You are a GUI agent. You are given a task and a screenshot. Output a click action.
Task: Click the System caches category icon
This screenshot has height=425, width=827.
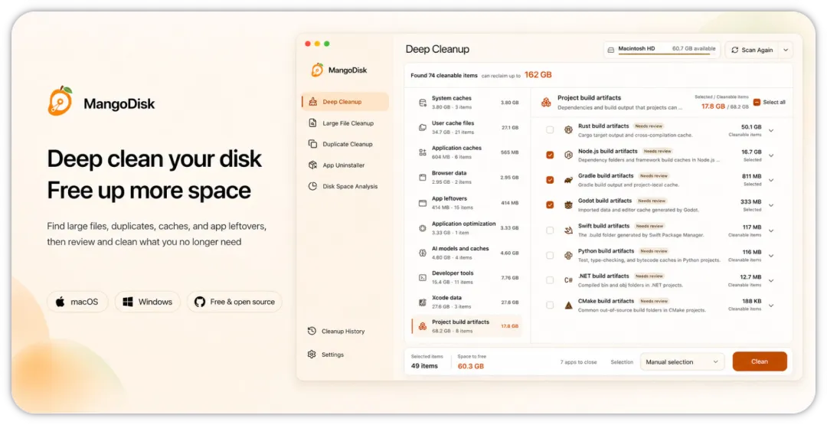[423, 103]
